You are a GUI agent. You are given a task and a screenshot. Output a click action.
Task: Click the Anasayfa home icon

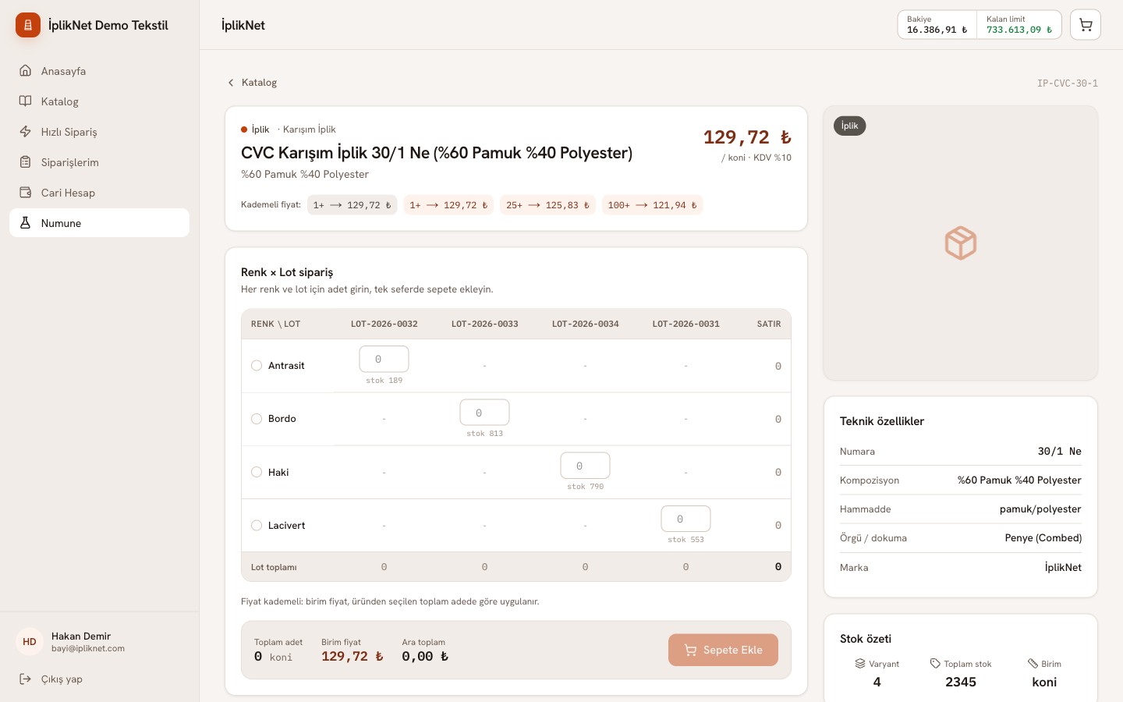point(26,71)
